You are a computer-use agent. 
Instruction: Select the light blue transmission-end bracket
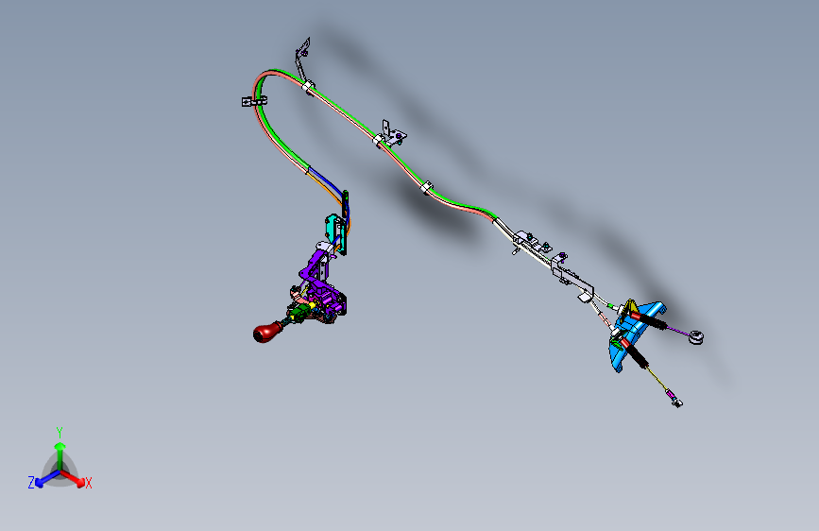(634, 334)
